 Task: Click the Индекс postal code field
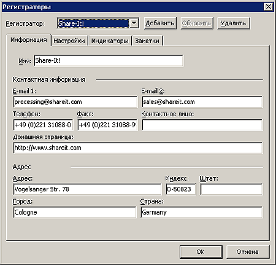tap(180, 189)
